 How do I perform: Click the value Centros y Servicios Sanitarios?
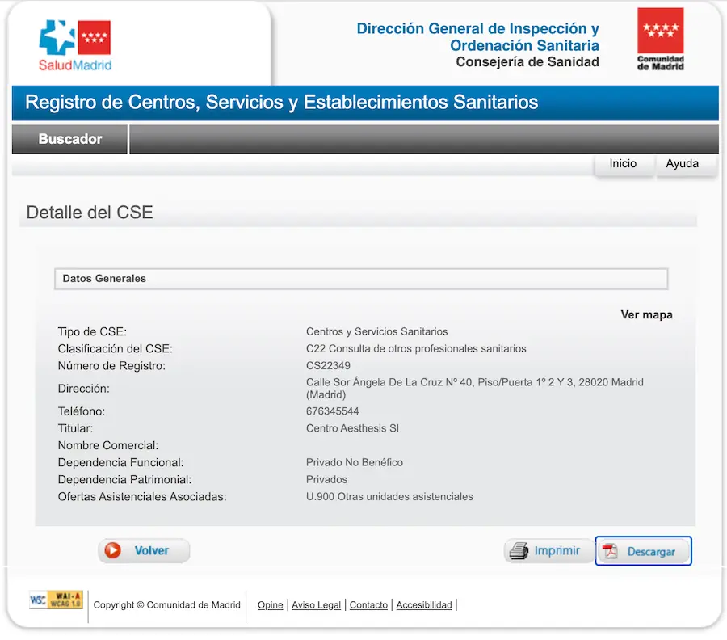pyautogui.click(x=377, y=331)
